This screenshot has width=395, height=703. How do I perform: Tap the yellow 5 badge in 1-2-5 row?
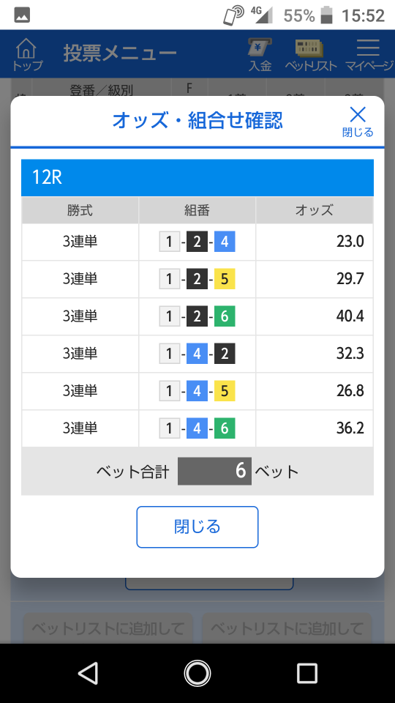tap(225, 279)
